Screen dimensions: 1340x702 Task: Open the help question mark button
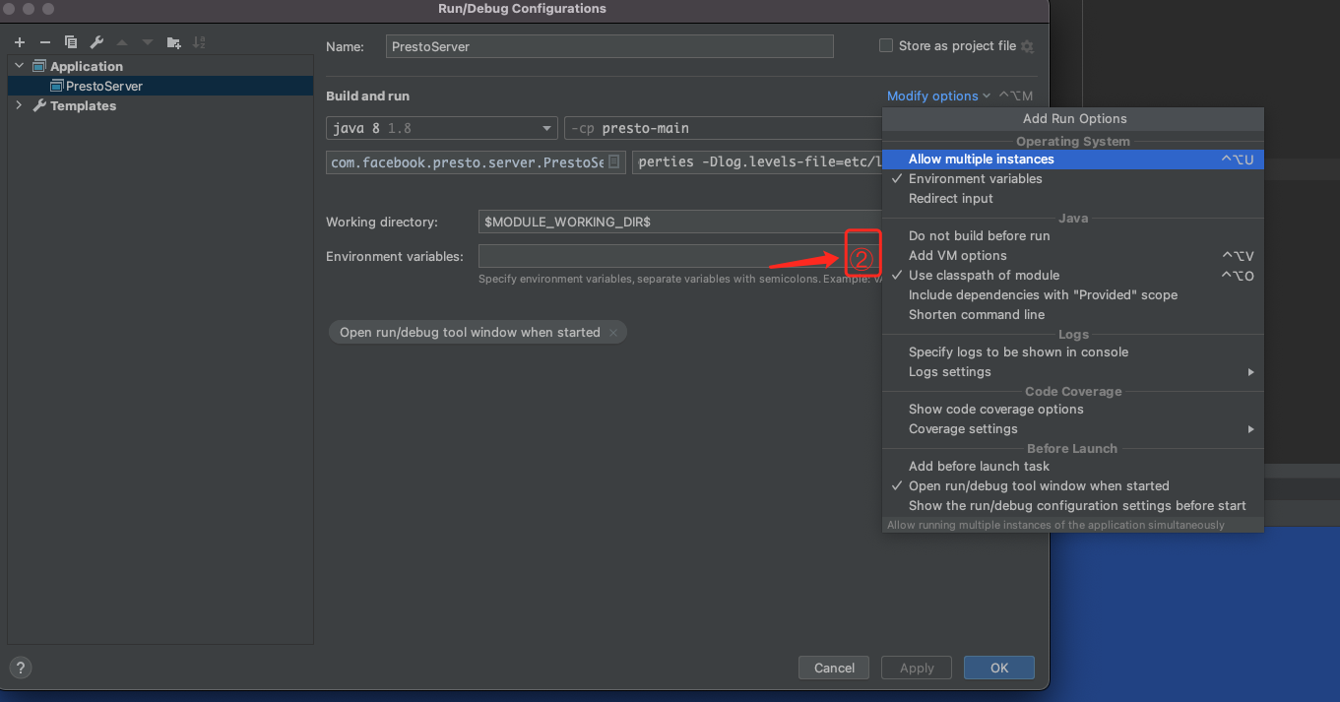[x=21, y=668]
